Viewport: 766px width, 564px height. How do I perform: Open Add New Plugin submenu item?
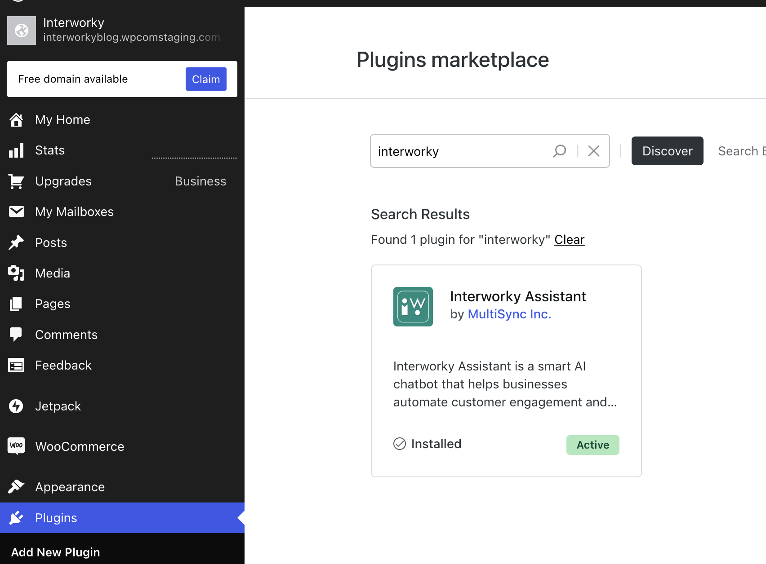point(55,552)
